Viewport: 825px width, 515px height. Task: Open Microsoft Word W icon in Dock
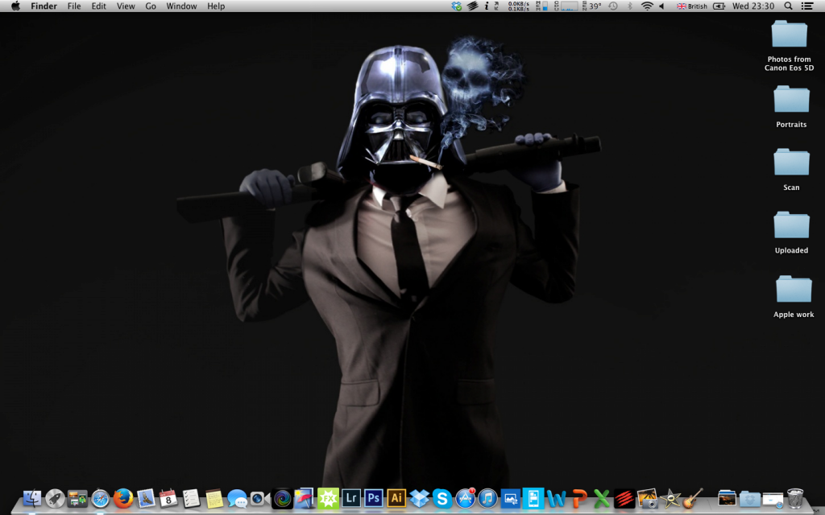coord(556,498)
